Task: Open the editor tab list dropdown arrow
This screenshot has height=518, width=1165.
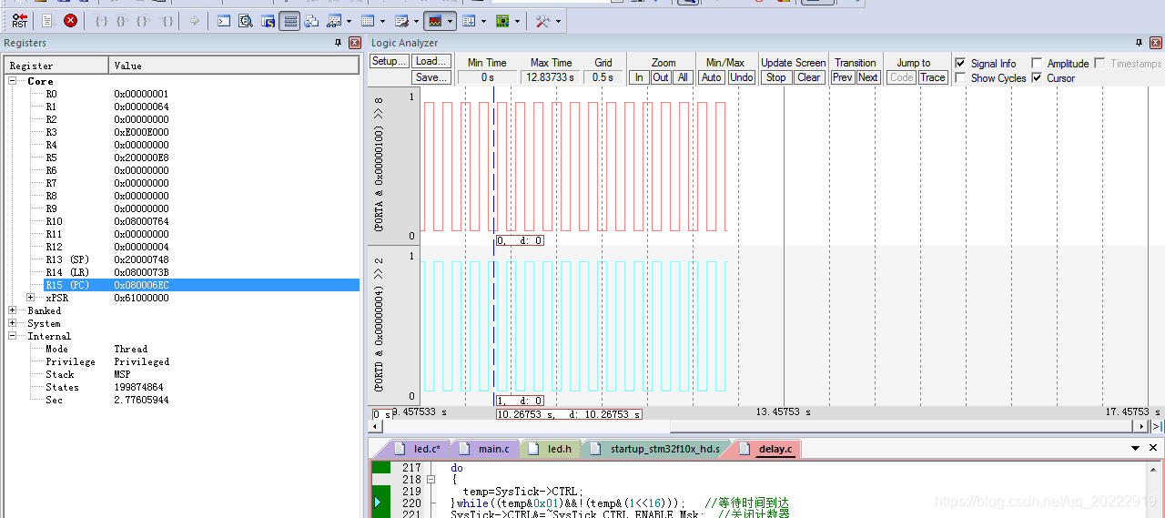Action: (1135, 448)
